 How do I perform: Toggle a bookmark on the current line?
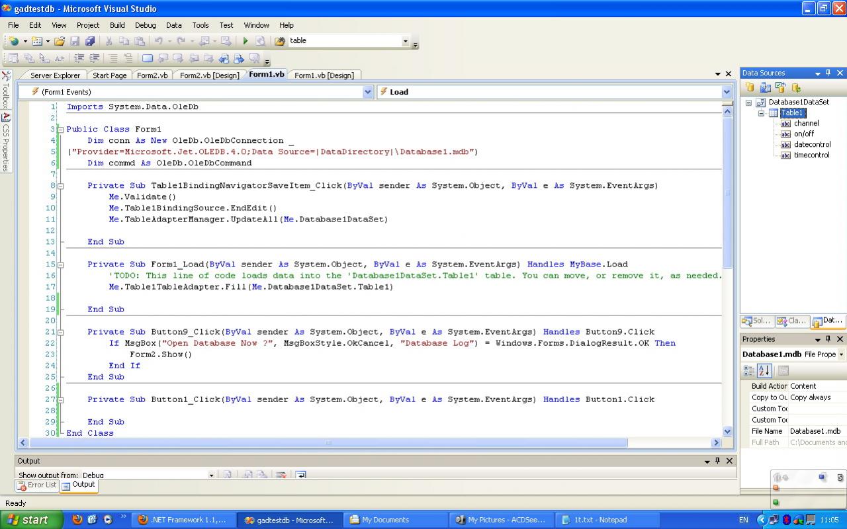[148, 58]
